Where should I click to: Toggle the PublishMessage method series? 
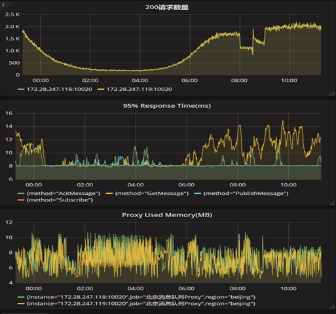[x=246, y=194]
